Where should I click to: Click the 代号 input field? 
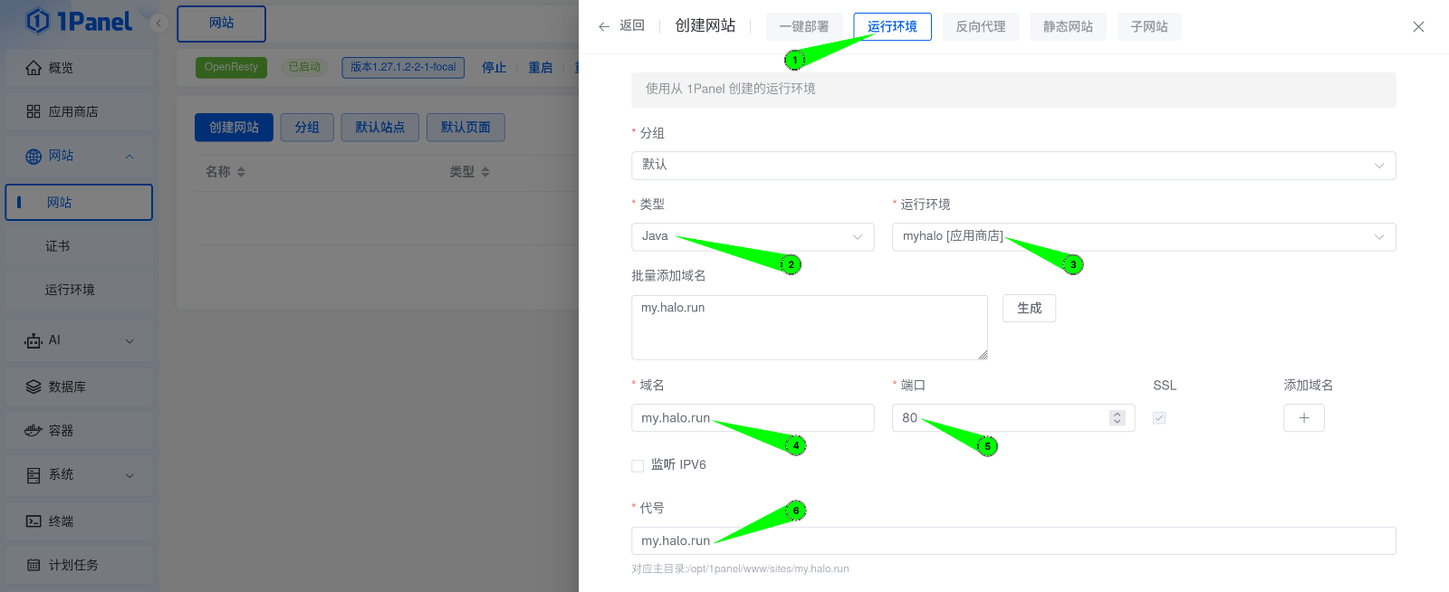click(1013, 541)
